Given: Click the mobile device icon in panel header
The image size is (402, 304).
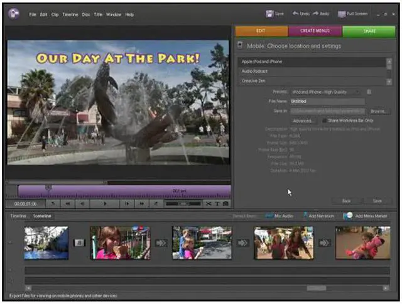Looking at the screenshot, I should point(240,45).
